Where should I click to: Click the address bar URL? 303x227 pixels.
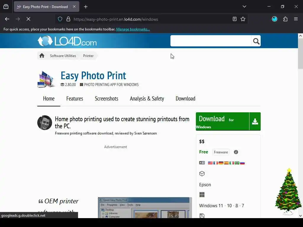pyautogui.click(x=116, y=19)
